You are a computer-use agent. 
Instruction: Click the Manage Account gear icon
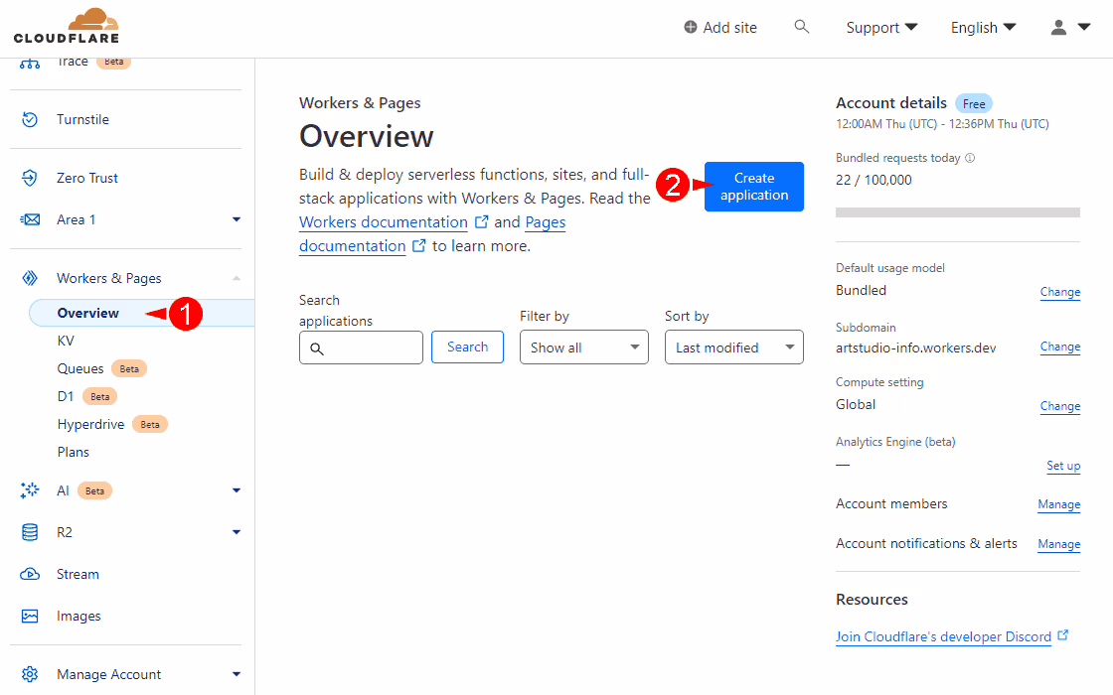(30, 674)
